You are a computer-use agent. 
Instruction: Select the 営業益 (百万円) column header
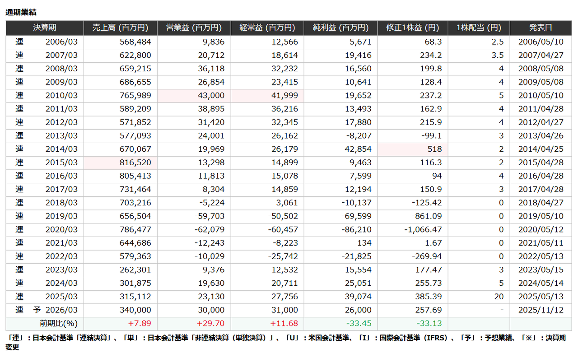click(x=194, y=28)
